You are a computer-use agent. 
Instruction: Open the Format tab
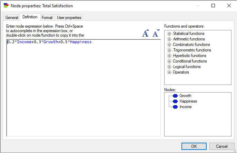47,18
